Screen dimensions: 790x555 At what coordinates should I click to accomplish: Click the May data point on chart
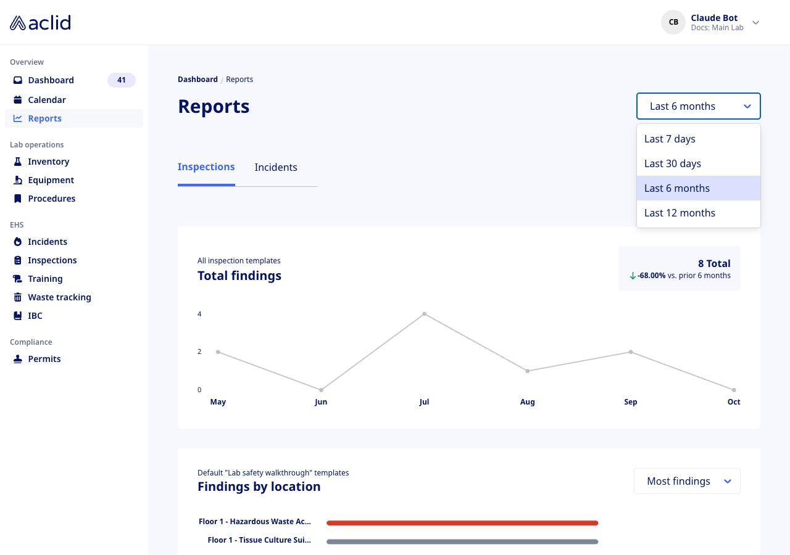(218, 351)
